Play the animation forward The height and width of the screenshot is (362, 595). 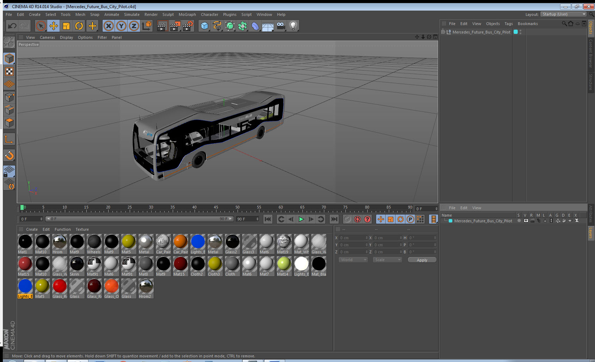pos(301,219)
